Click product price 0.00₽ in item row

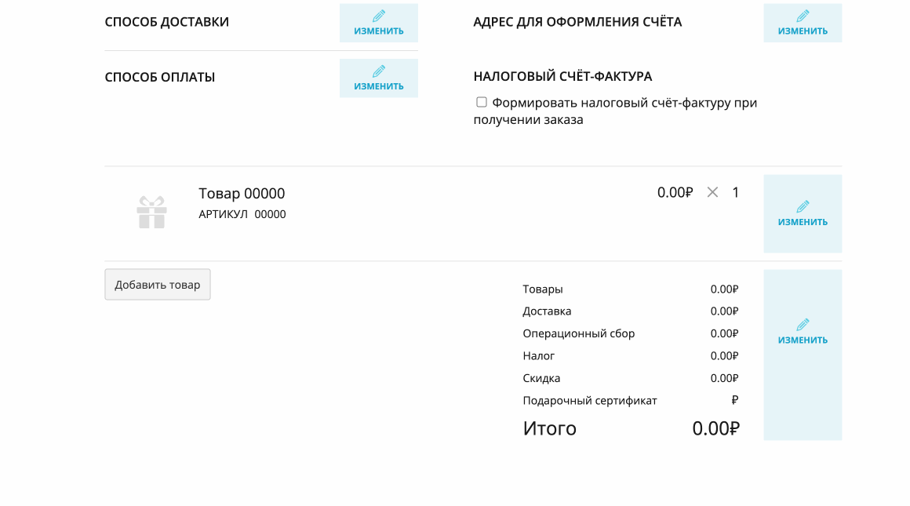point(675,192)
